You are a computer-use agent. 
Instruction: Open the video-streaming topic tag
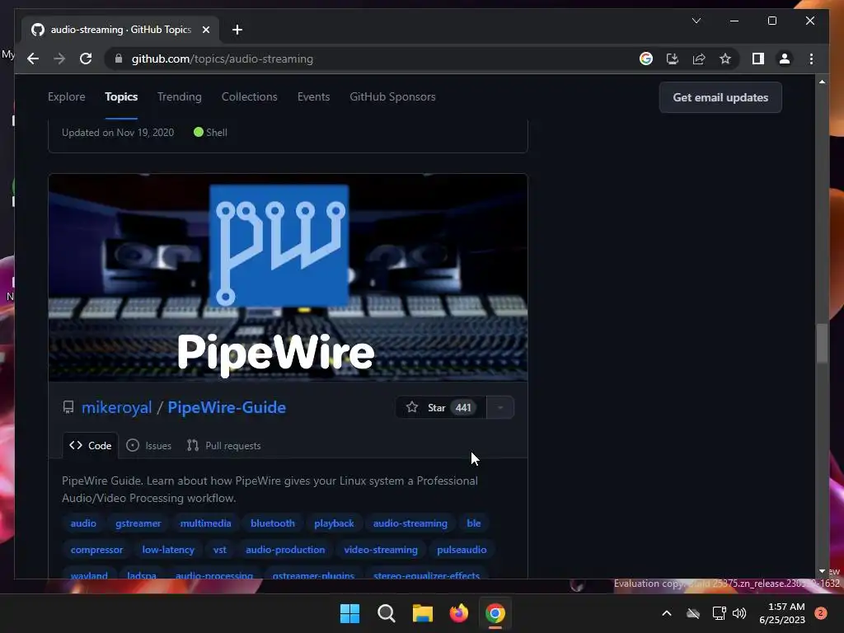click(x=381, y=550)
